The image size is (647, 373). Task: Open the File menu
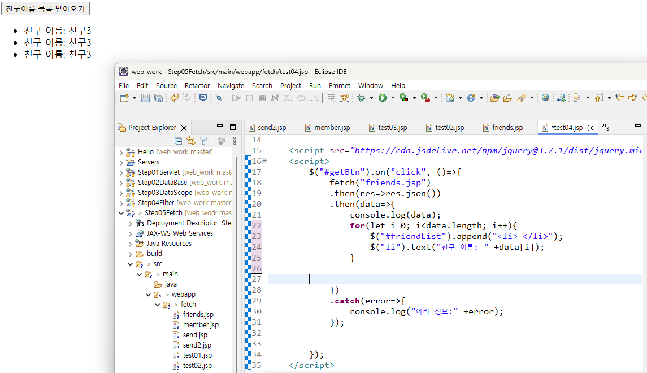[x=124, y=85]
